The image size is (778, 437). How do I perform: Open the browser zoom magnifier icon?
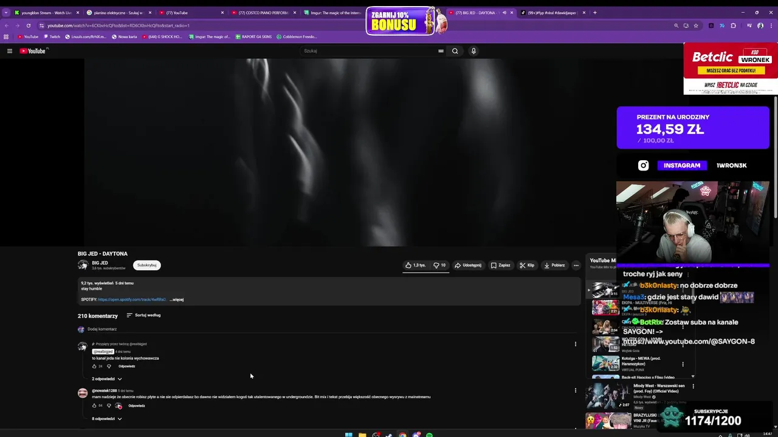676,25
